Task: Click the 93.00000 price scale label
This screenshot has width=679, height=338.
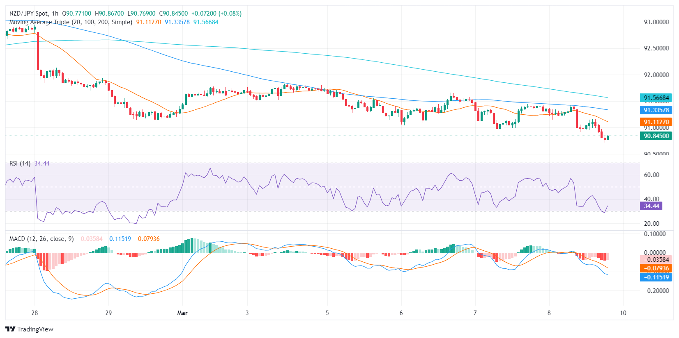Action: (656, 22)
